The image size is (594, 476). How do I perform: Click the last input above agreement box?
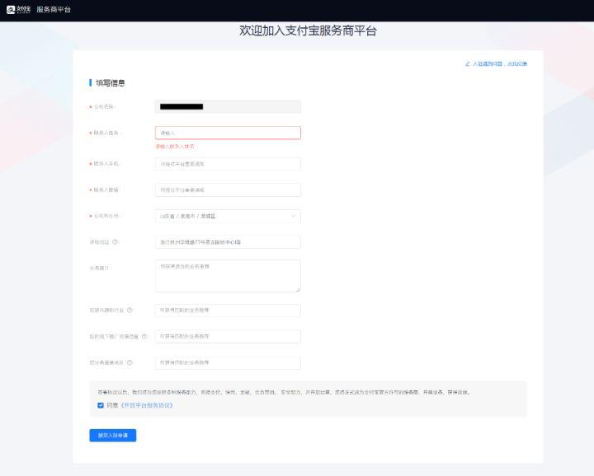tap(228, 362)
